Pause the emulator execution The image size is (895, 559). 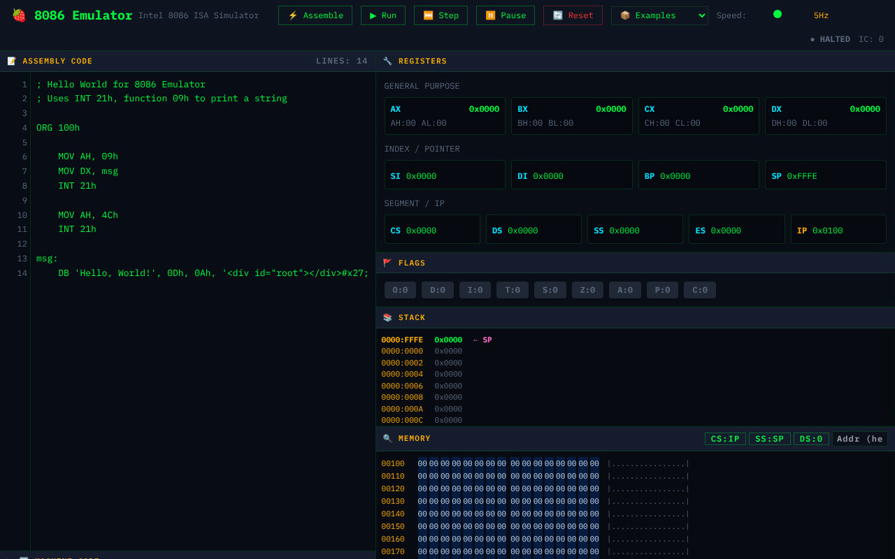506,15
